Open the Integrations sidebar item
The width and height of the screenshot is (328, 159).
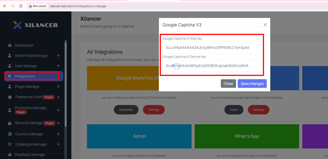coord(34,76)
